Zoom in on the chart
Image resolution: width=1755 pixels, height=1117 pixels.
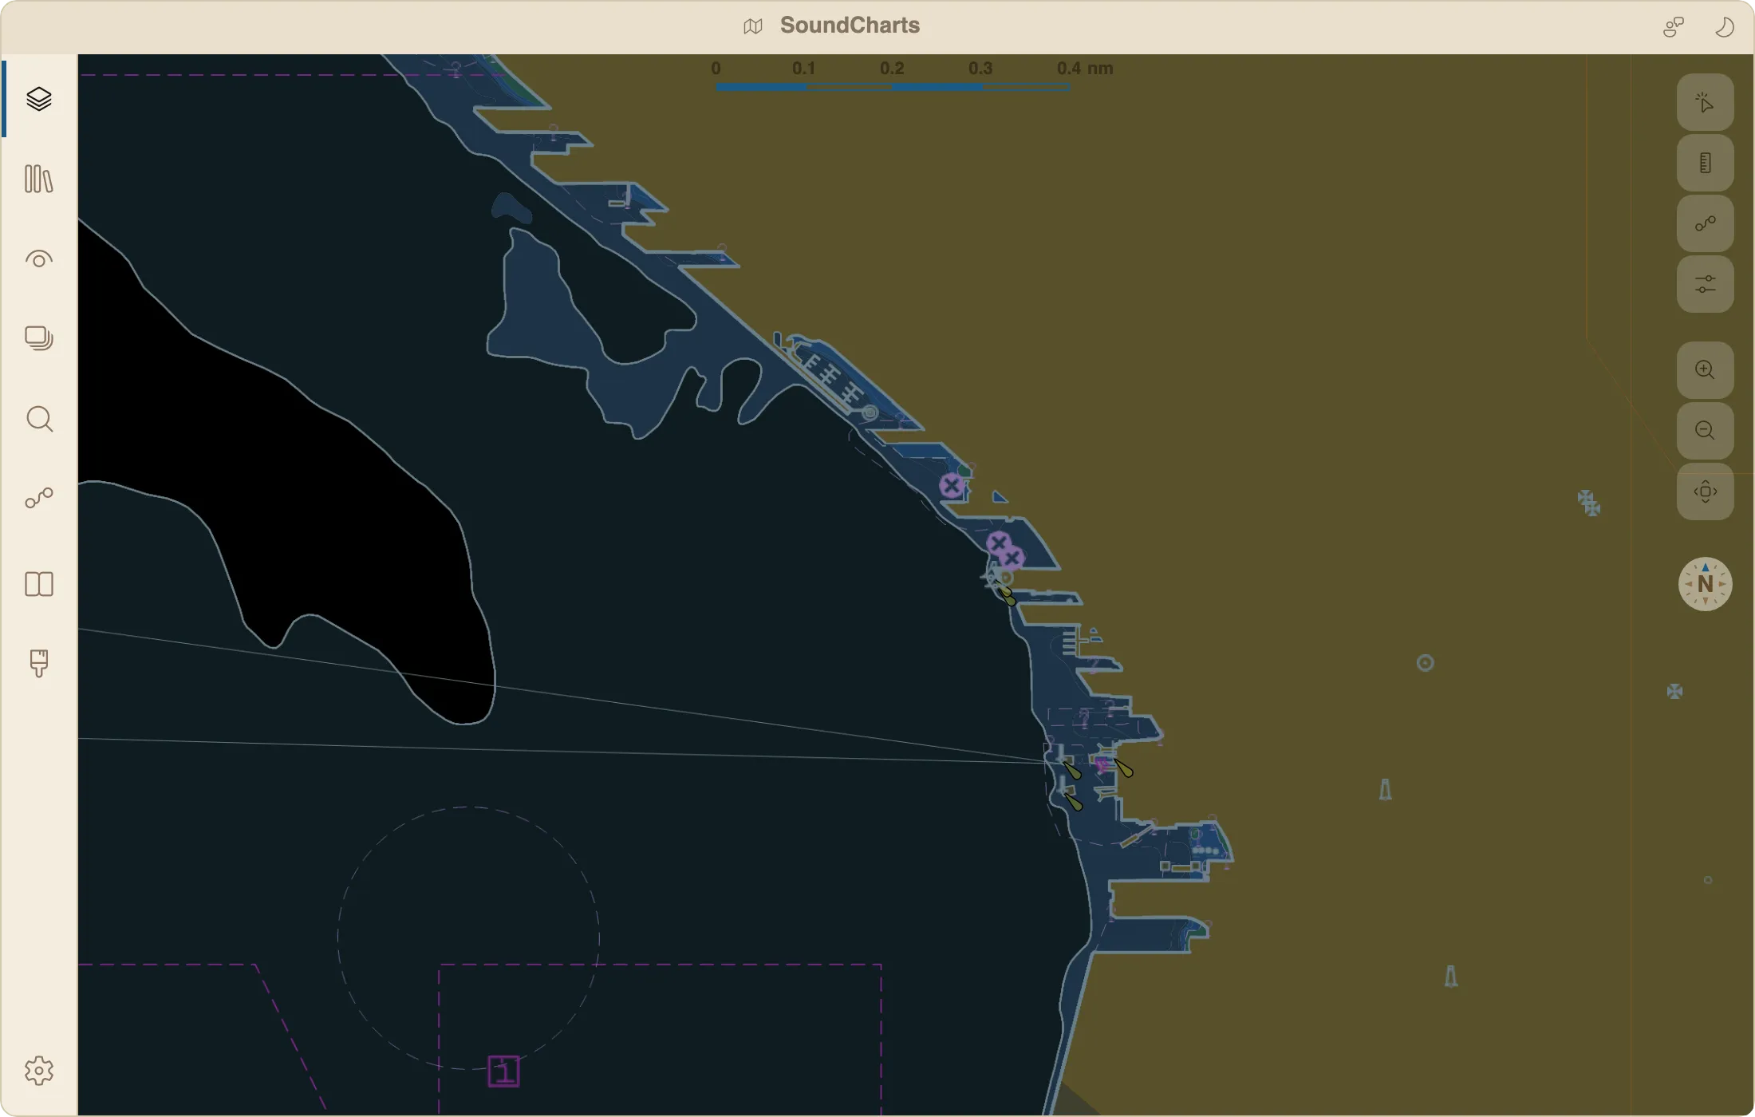pos(1705,370)
